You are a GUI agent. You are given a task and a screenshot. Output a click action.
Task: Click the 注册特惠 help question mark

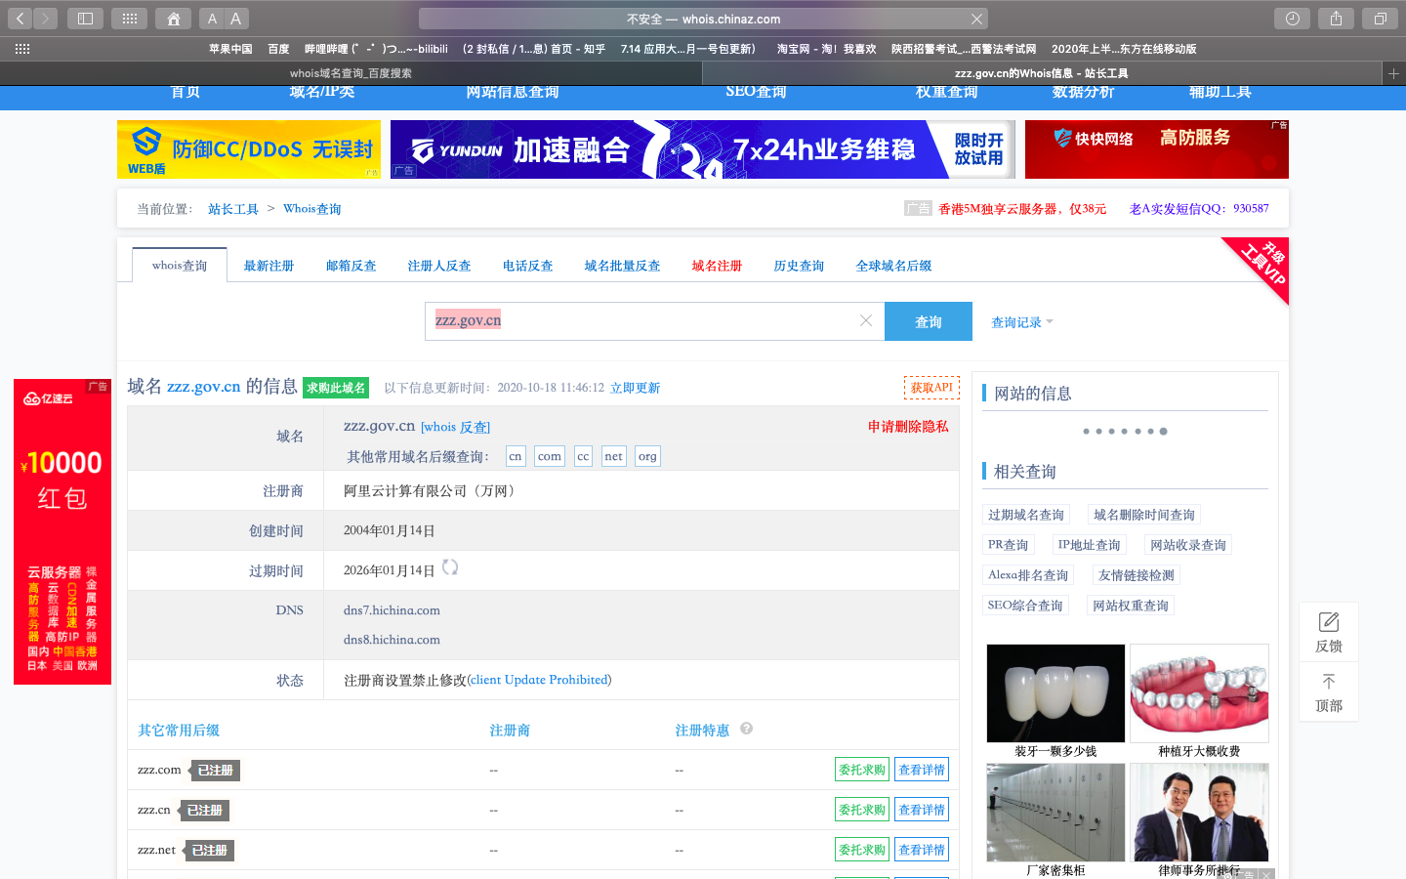point(746,729)
